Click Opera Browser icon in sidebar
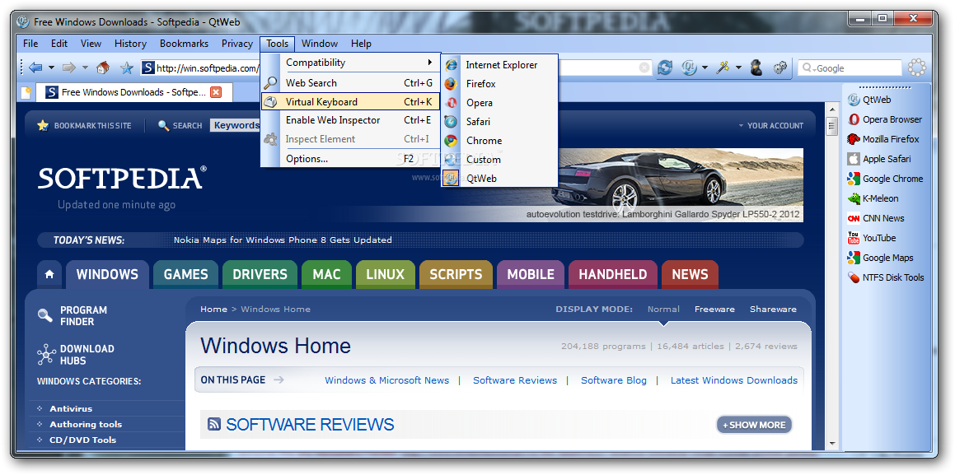The height and width of the screenshot is (475, 955). 854,119
